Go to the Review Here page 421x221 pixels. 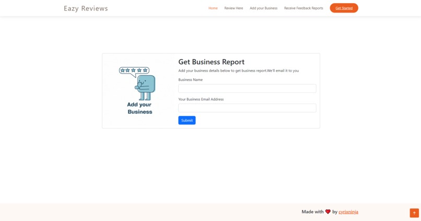[233, 8]
